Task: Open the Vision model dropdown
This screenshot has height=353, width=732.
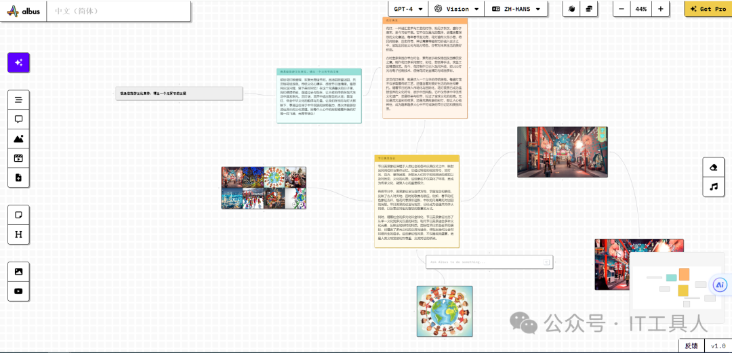Action: 457,9
